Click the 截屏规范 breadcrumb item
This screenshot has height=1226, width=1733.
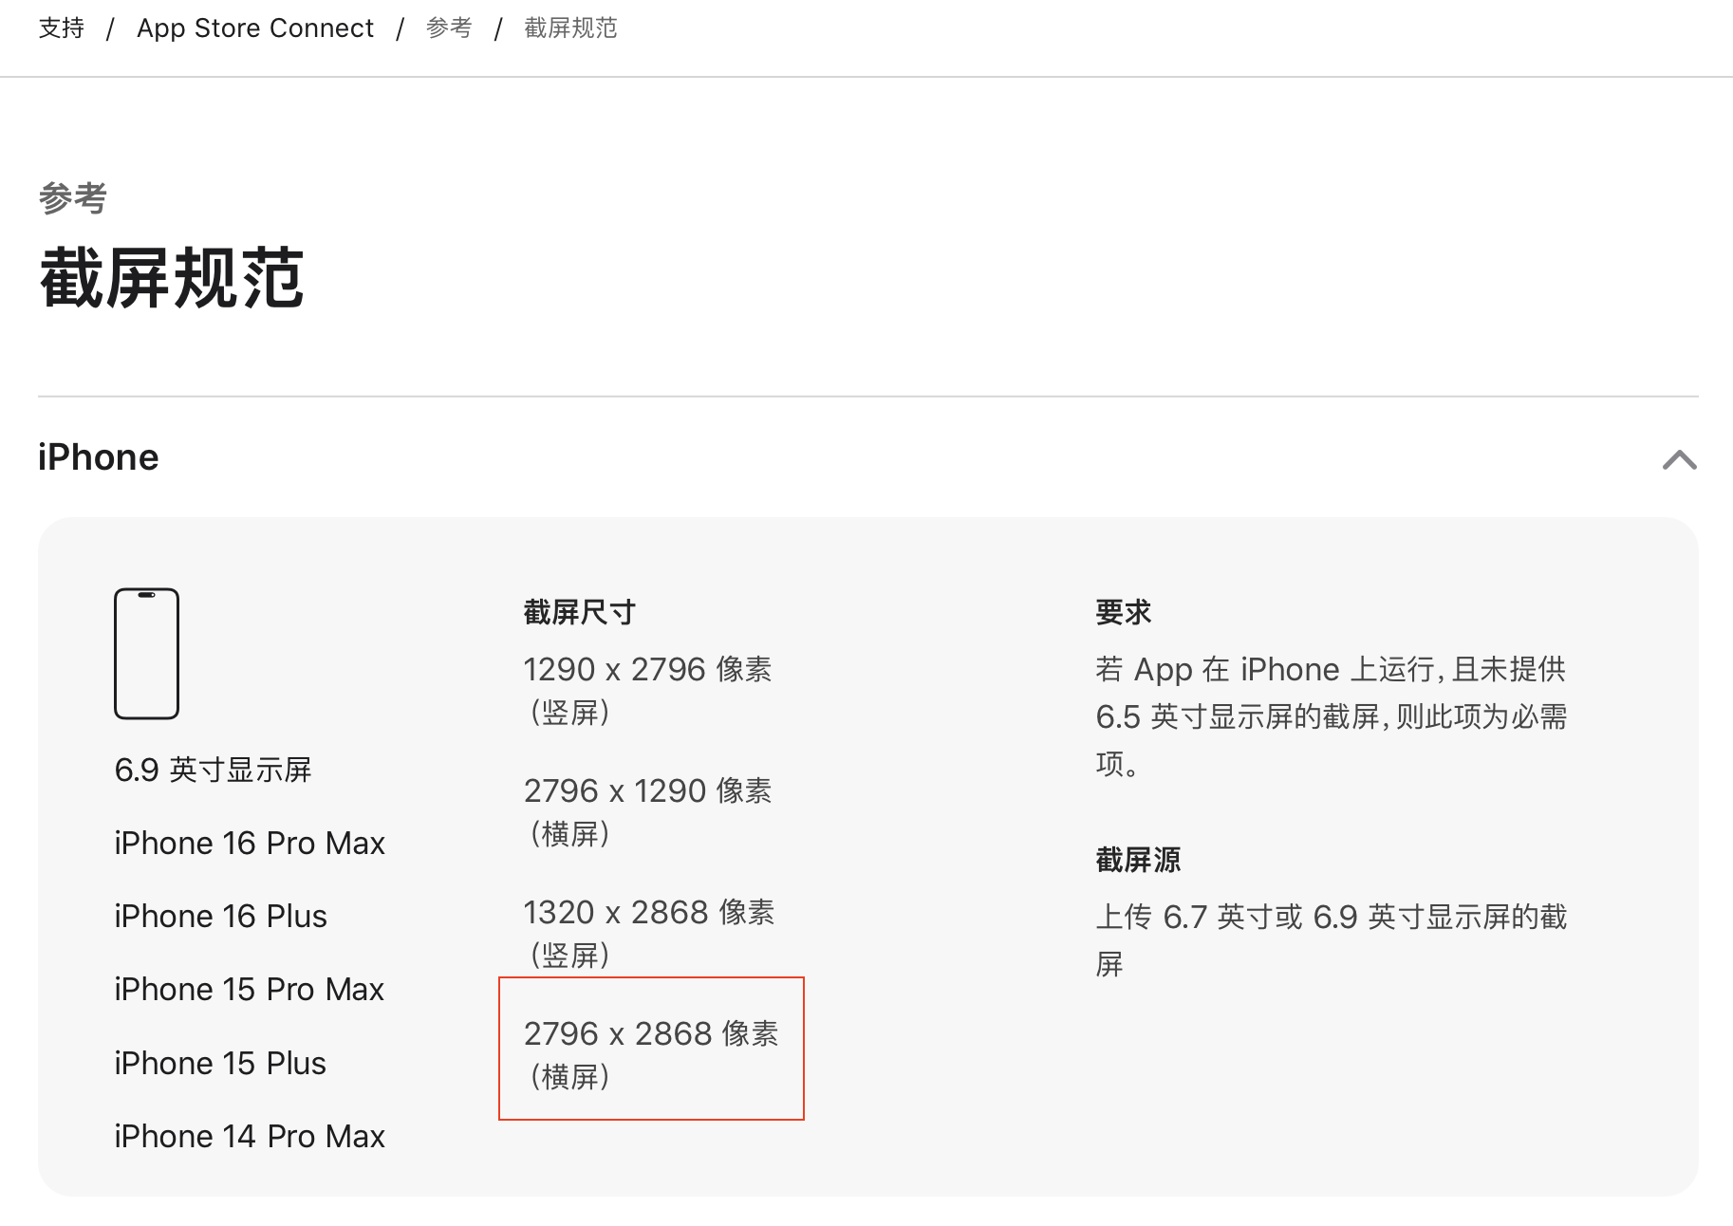click(x=570, y=28)
